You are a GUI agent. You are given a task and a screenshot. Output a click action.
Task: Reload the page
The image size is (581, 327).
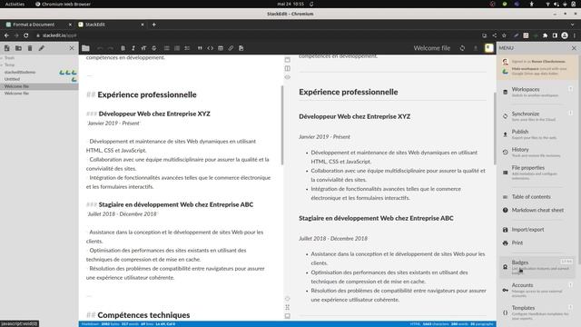pyautogui.click(x=26, y=35)
